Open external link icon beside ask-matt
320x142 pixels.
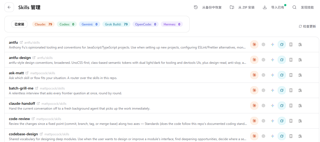click(x=27, y=73)
